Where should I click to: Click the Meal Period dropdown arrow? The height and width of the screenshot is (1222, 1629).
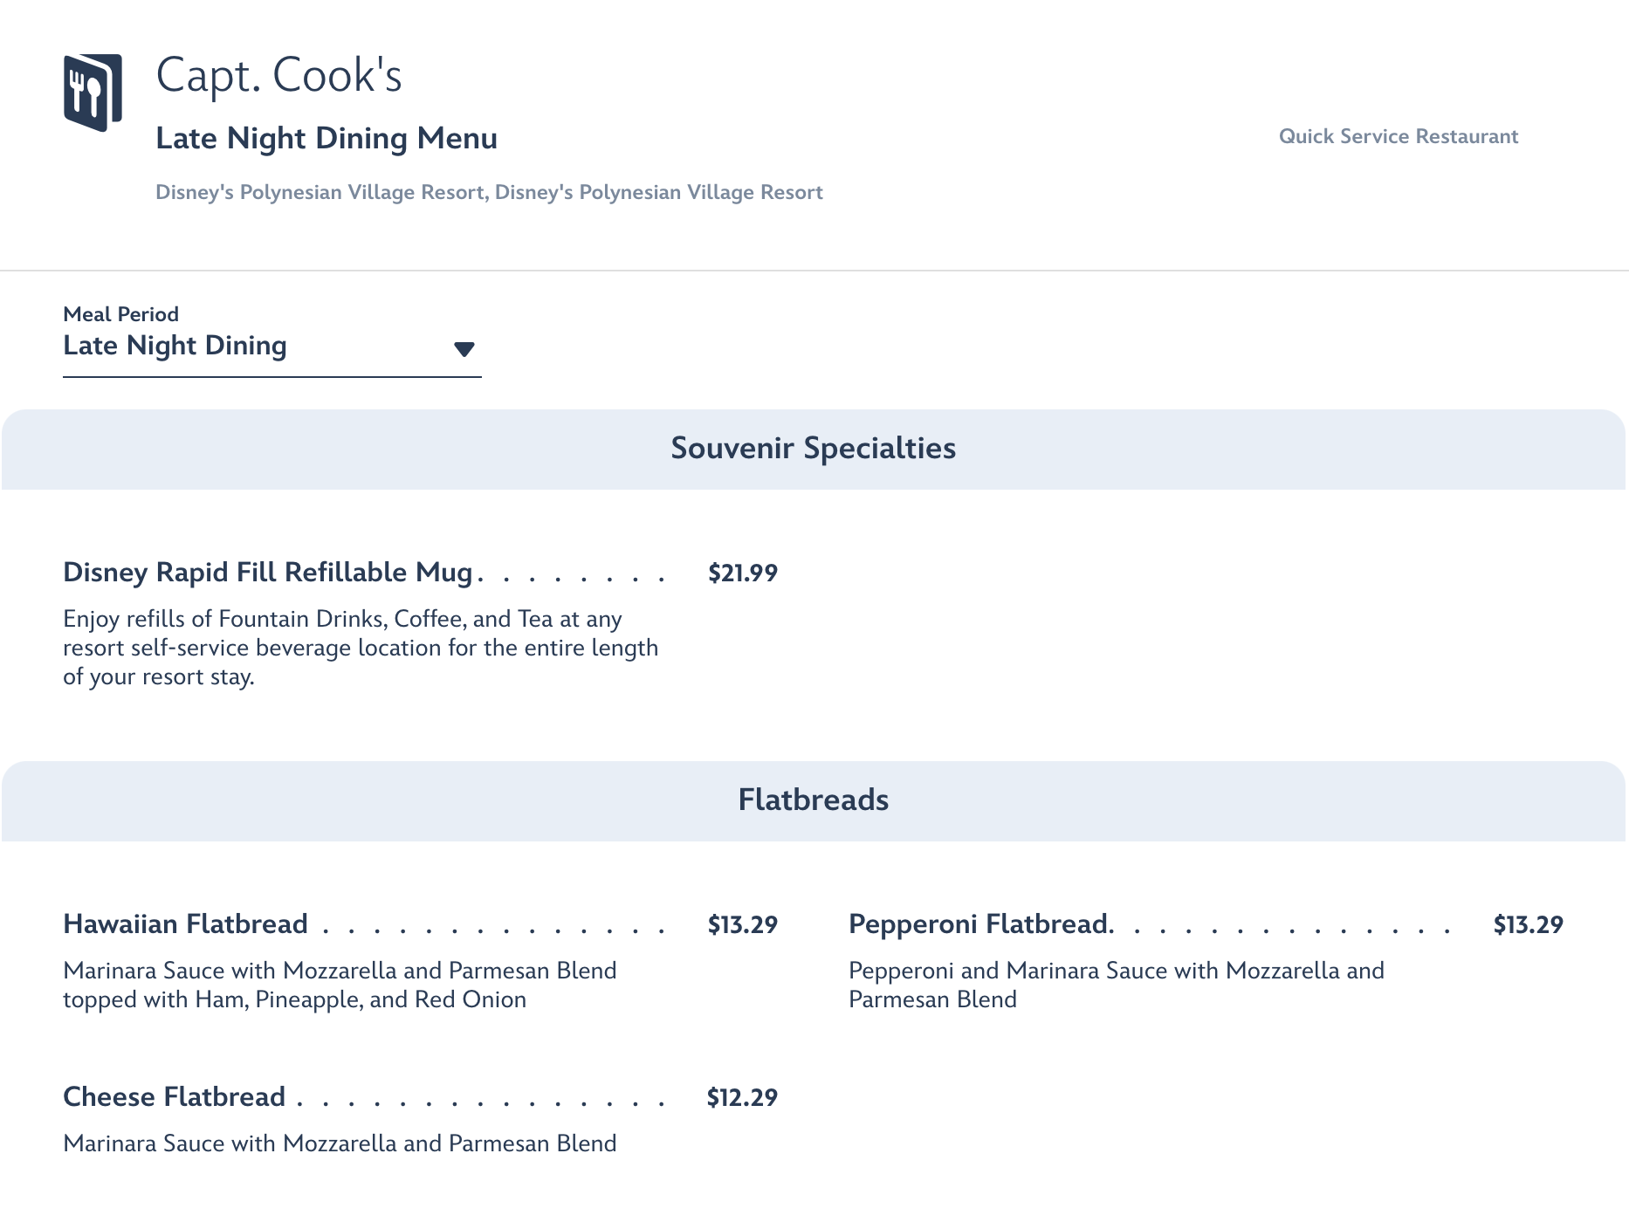(x=464, y=349)
